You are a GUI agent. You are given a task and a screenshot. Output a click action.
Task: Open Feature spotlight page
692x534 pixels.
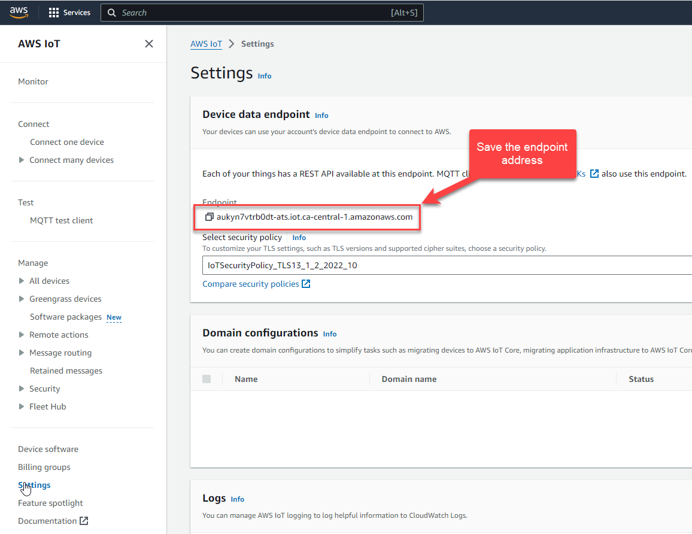point(50,503)
